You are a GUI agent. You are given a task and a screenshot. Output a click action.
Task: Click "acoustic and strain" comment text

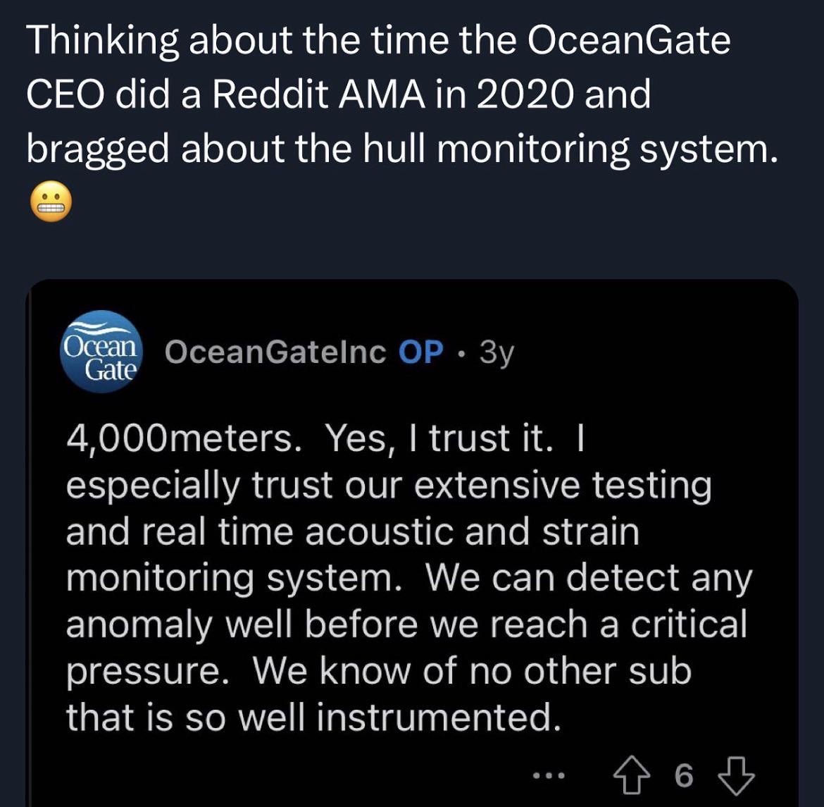472,532
